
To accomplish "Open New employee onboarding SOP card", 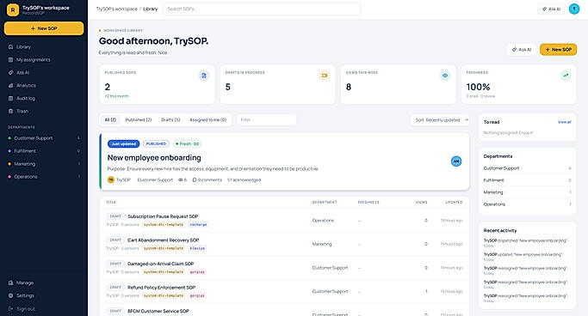I will click(x=284, y=161).
